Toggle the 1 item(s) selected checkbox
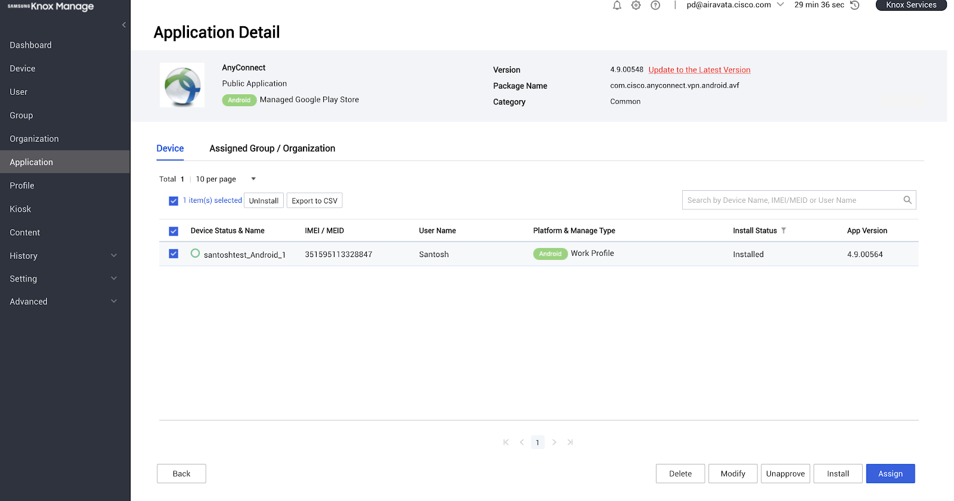 coord(174,201)
